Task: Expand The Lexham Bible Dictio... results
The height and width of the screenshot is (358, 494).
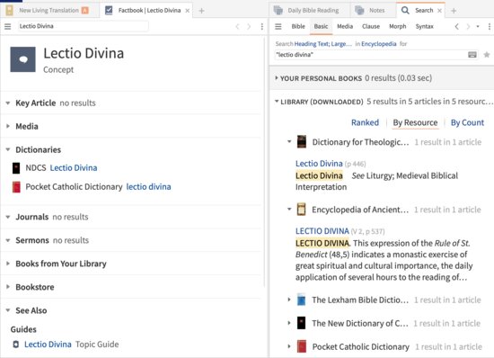Action: [289, 300]
